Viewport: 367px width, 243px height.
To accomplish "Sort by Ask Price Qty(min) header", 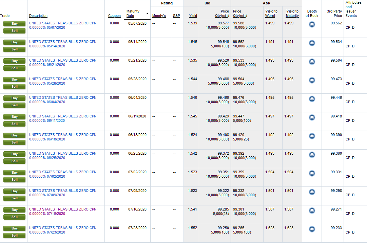I will pyautogui.click(x=240, y=14).
